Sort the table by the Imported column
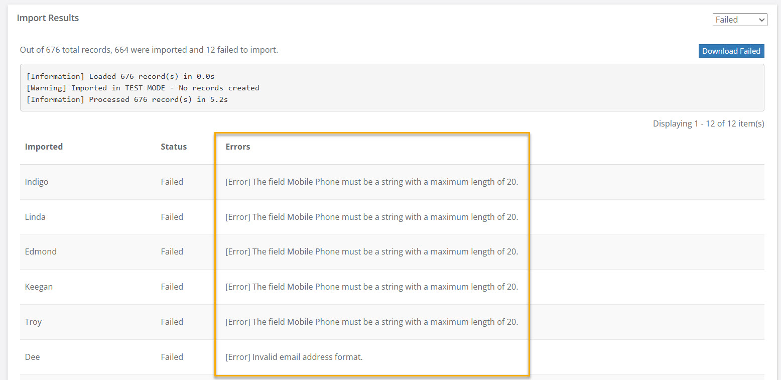 (44, 147)
